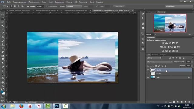The image size is (194, 109).
Task: Select the Hand tool
Action: [3, 82]
